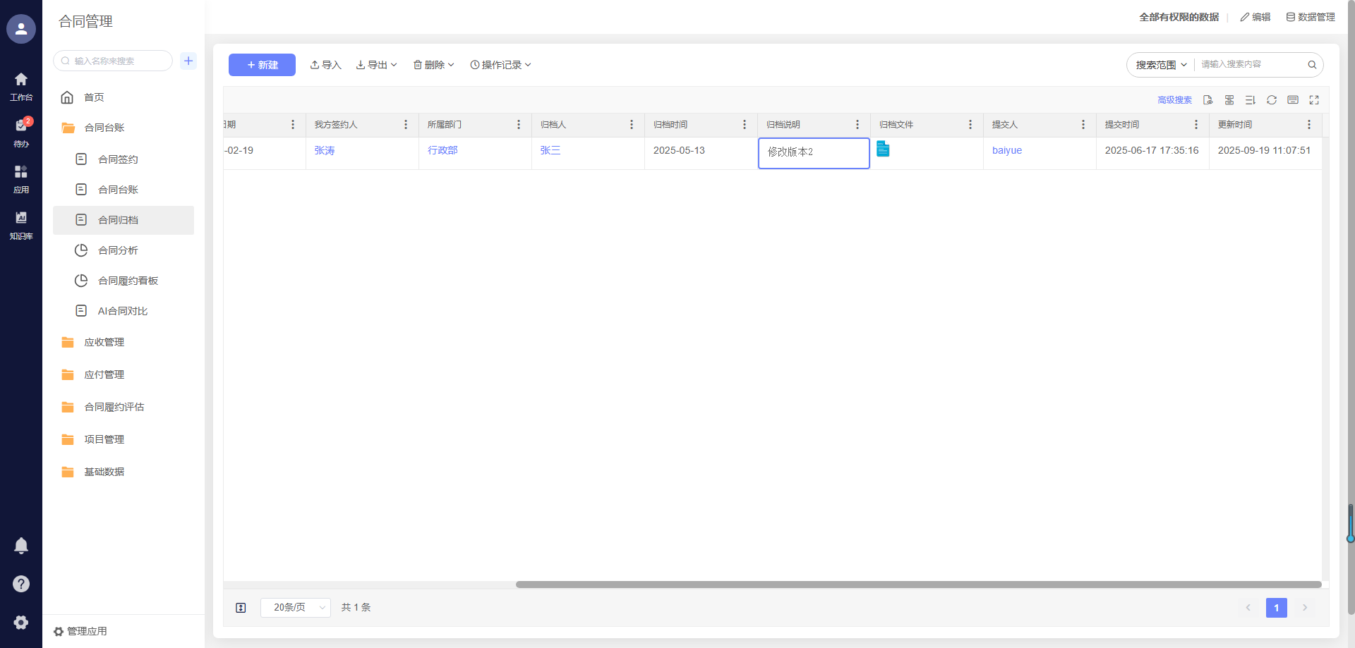
Task: Click the 新建 button
Action: [x=262, y=65]
